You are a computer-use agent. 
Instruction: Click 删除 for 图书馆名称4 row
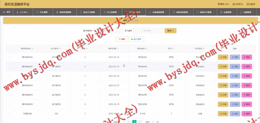(x=247, y=85)
